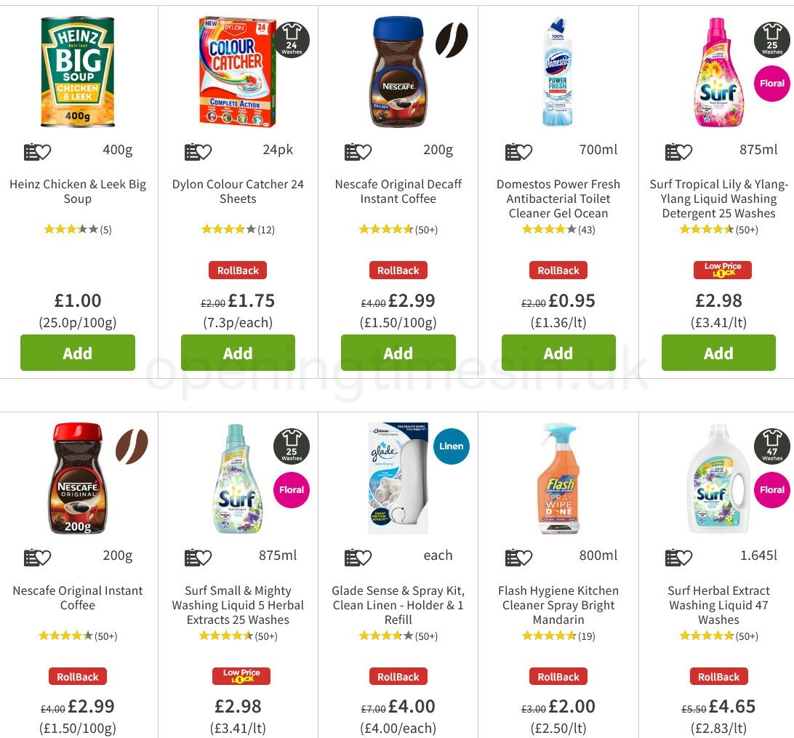Click Add for Nescafe Original Decaff Instant Coffee
This screenshot has width=794, height=738.
[398, 353]
